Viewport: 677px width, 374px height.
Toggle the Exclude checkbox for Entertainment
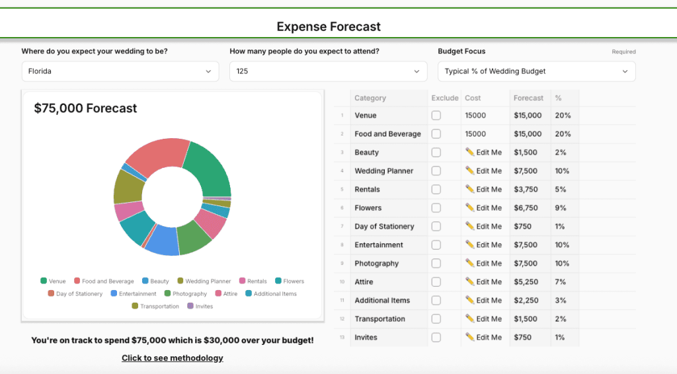436,244
